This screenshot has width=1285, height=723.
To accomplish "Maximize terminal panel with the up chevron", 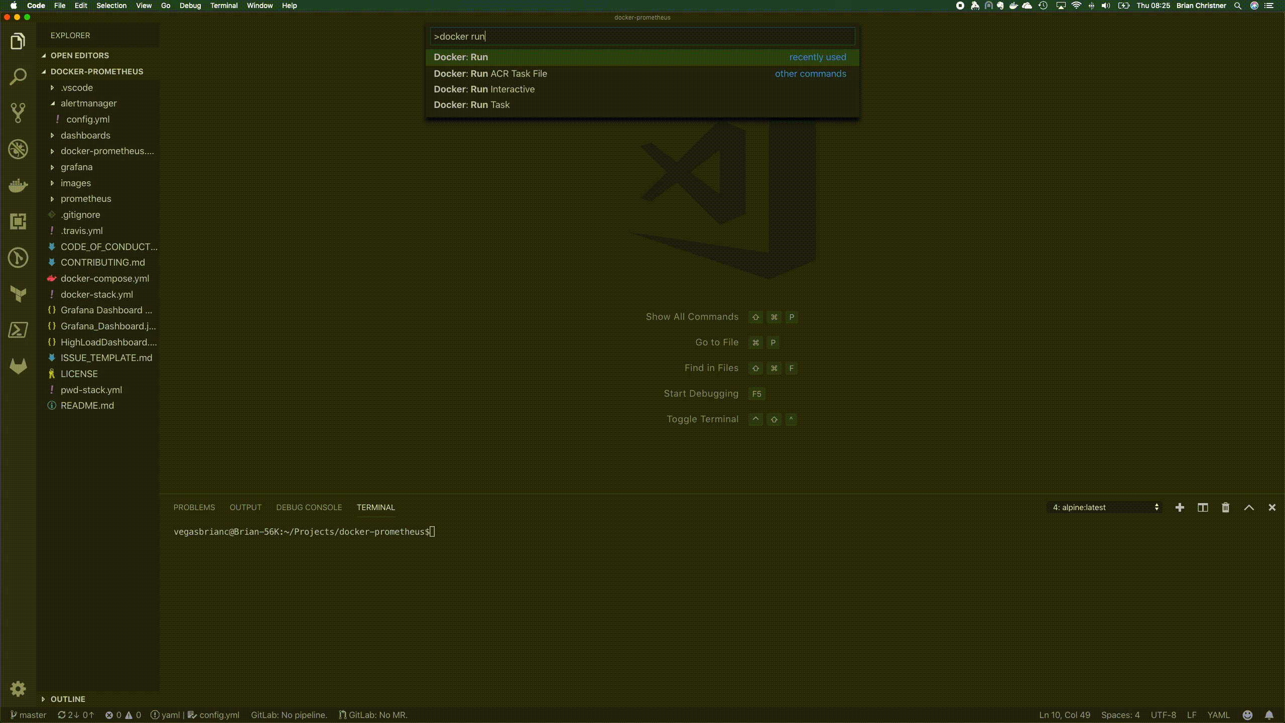I will [x=1249, y=508].
